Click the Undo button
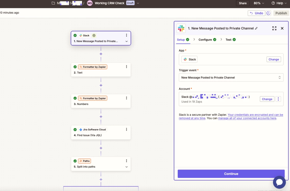The width and height of the screenshot is (290, 191). pyautogui.click(x=256, y=13)
